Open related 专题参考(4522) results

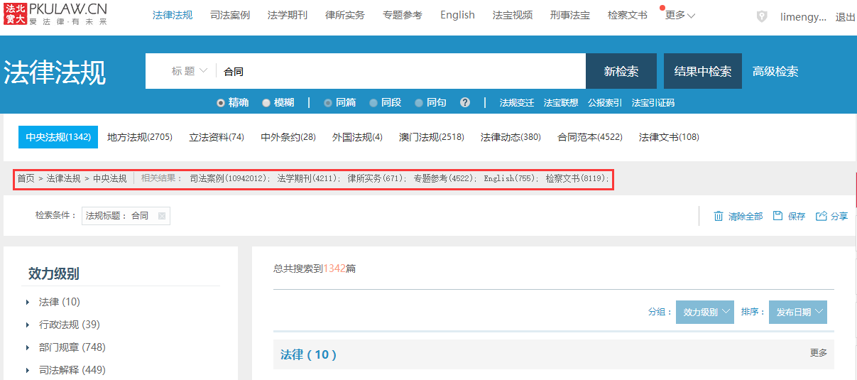click(x=444, y=178)
